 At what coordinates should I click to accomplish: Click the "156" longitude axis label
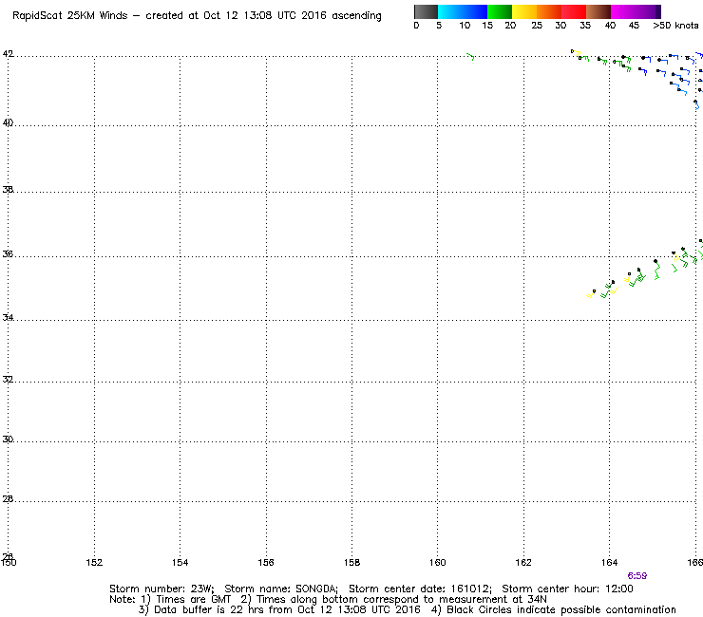click(266, 562)
